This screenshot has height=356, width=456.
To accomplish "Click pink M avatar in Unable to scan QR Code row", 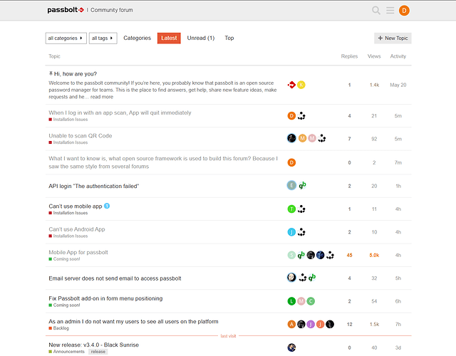I will pyautogui.click(x=312, y=138).
